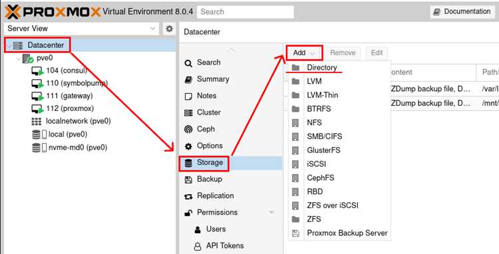Click the Cluster servers icon
Image resolution: width=499 pixels, height=254 pixels.
[188, 113]
